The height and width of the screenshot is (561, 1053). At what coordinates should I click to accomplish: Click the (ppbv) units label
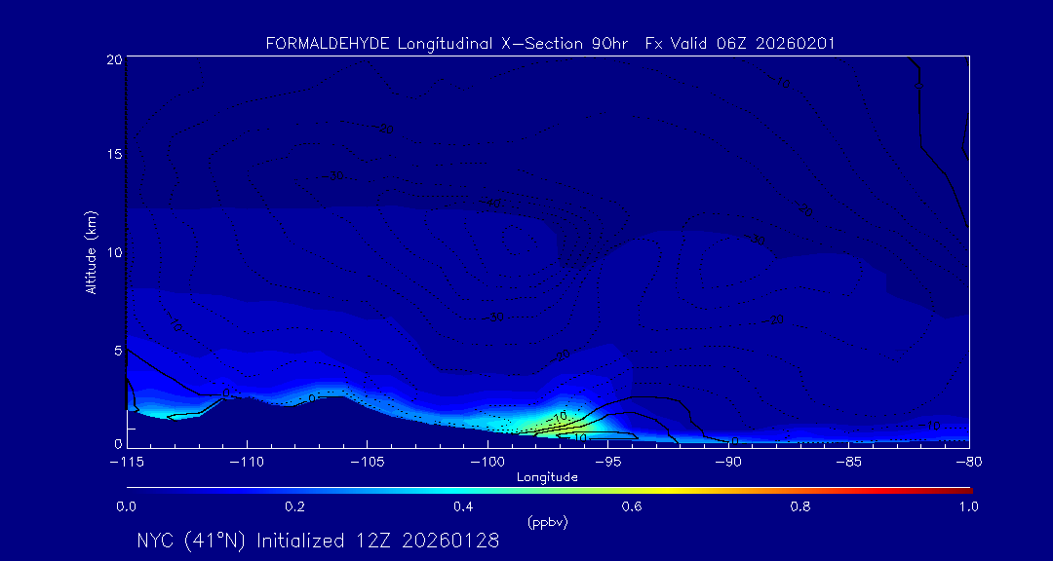point(547,522)
